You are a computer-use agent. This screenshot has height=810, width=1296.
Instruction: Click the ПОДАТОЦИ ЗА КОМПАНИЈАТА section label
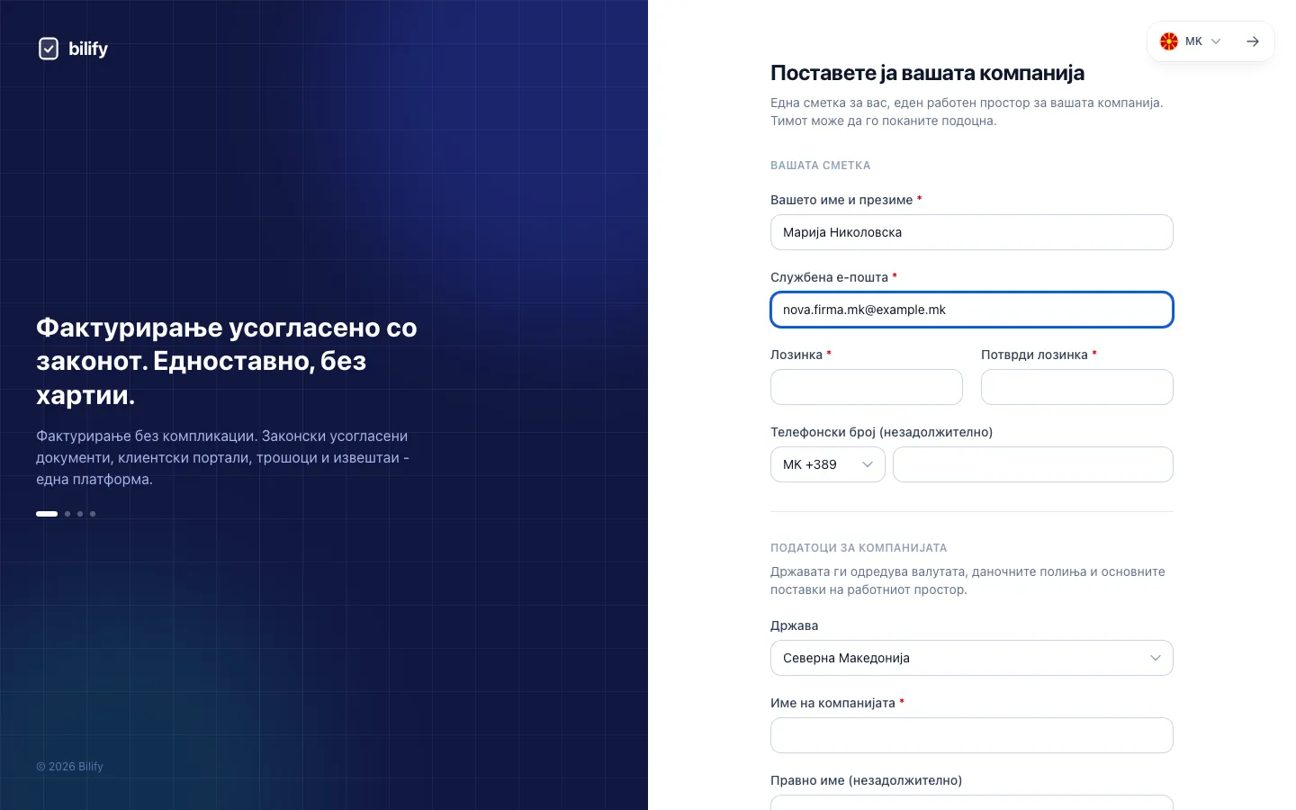coord(859,548)
